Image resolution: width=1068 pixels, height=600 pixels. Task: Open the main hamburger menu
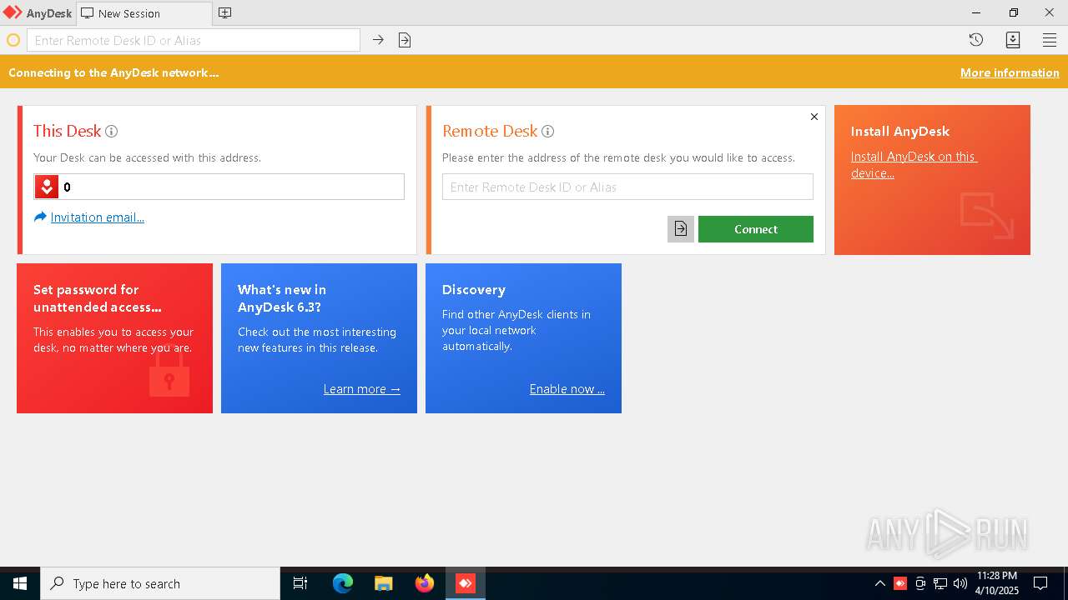point(1050,40)
